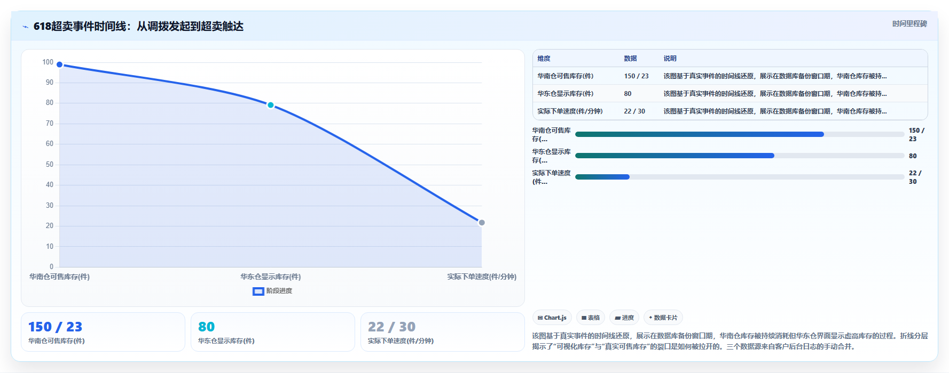
Task: Click the 华南仓可售库存(... label beside the first progress bar
Action: pos(551,134)
